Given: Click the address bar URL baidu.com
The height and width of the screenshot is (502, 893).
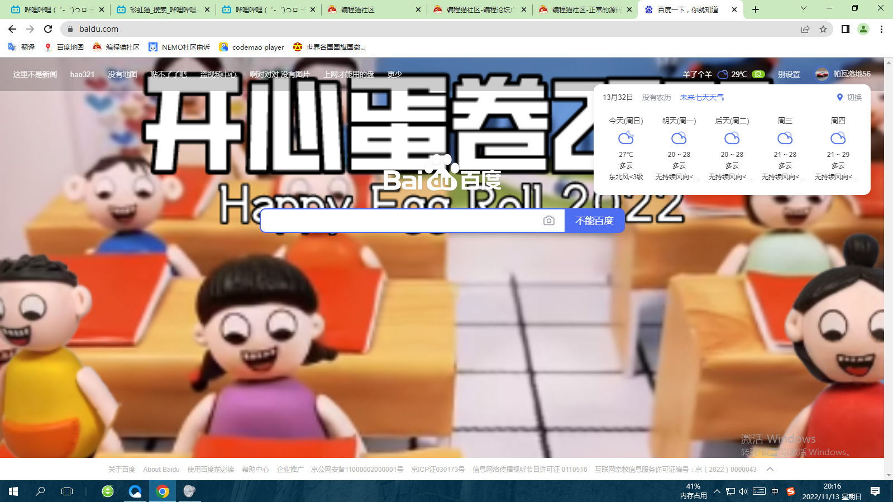Looking at the screenshot, I should click(99, 29).
